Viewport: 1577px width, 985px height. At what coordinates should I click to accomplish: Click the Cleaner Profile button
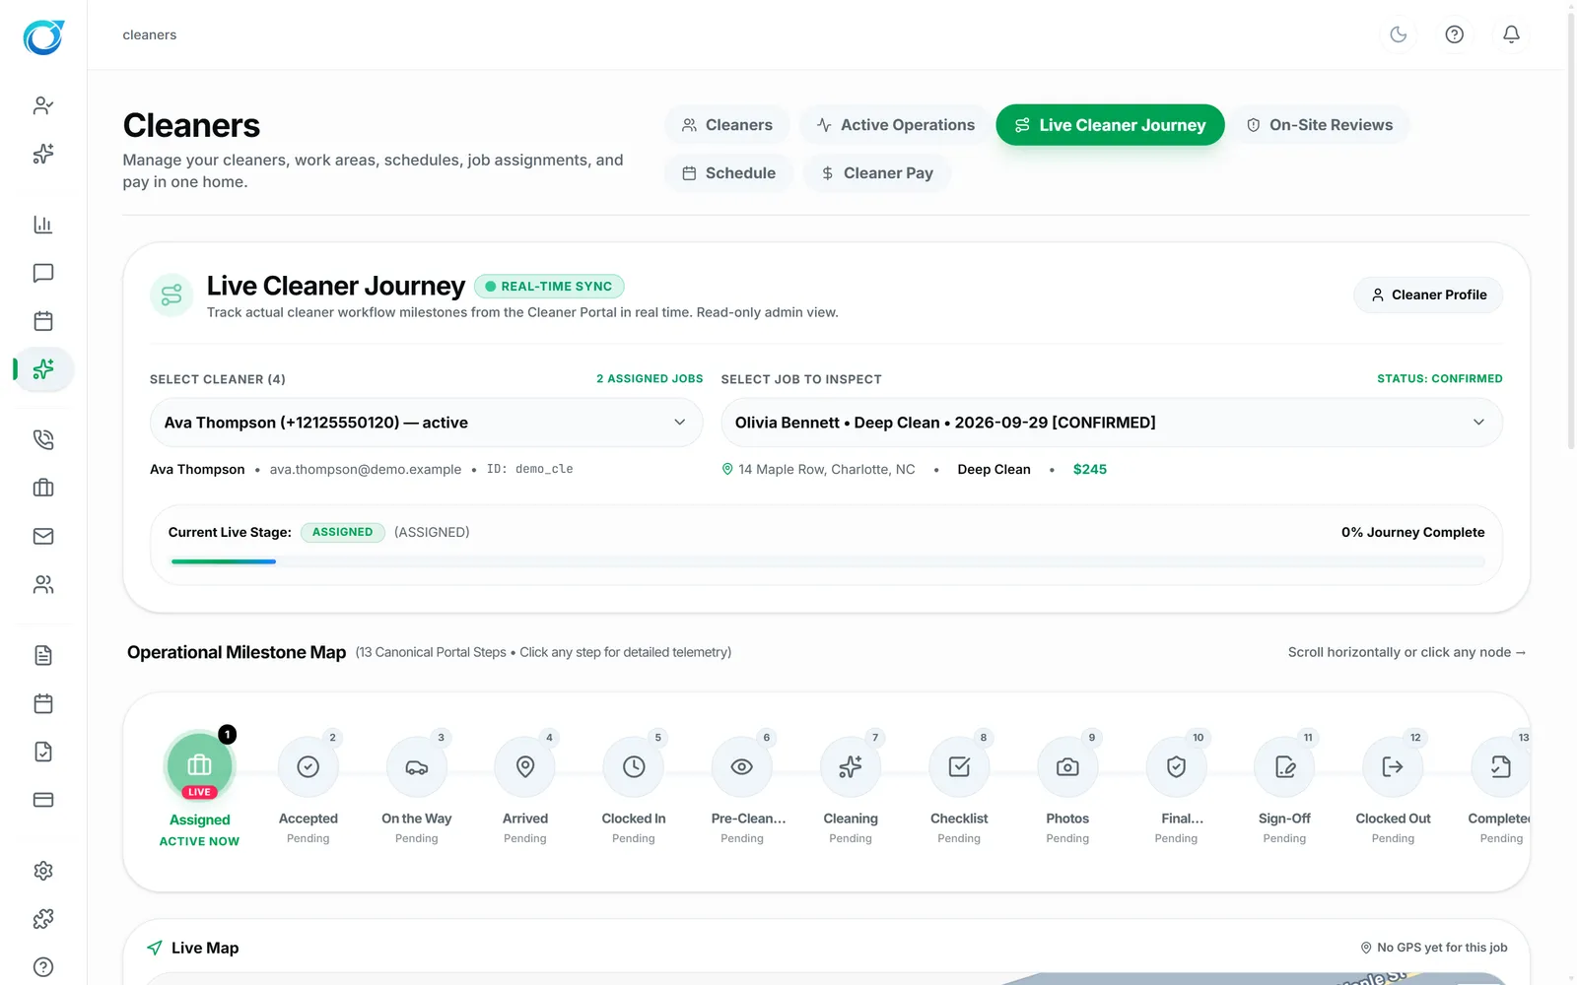point(1428,295)
